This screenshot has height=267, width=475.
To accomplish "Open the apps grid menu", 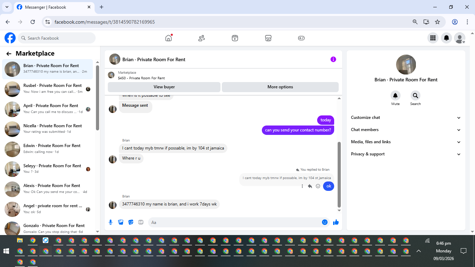I will click(x=433, y=38).
